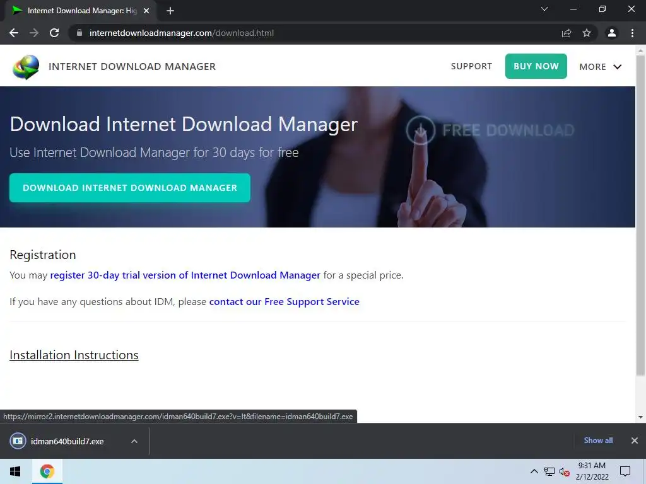Open a new browser tab
This screenshot has width=646, height=484.
pyautogui.click(x=170, y=11)
